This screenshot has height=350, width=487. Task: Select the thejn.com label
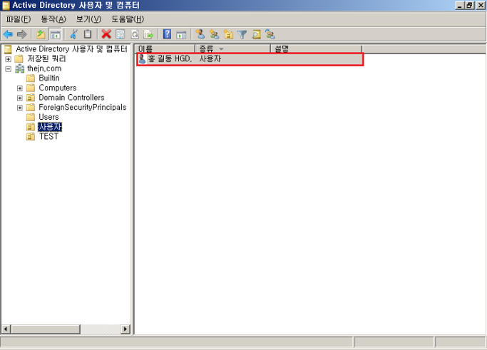44,68
